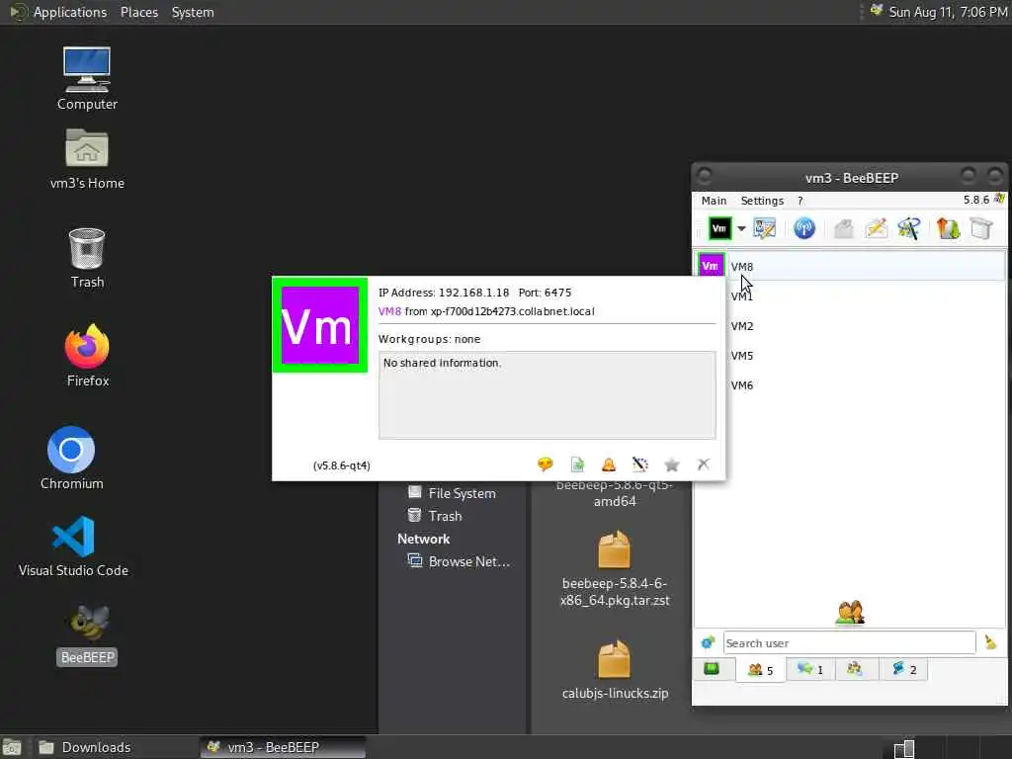The image size is (1012, 759).
Task: Click the bee icon next to version 5.8.6
Action: 999,199
